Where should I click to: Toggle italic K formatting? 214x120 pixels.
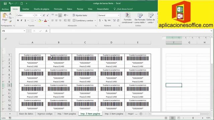[x=21, y=20]
